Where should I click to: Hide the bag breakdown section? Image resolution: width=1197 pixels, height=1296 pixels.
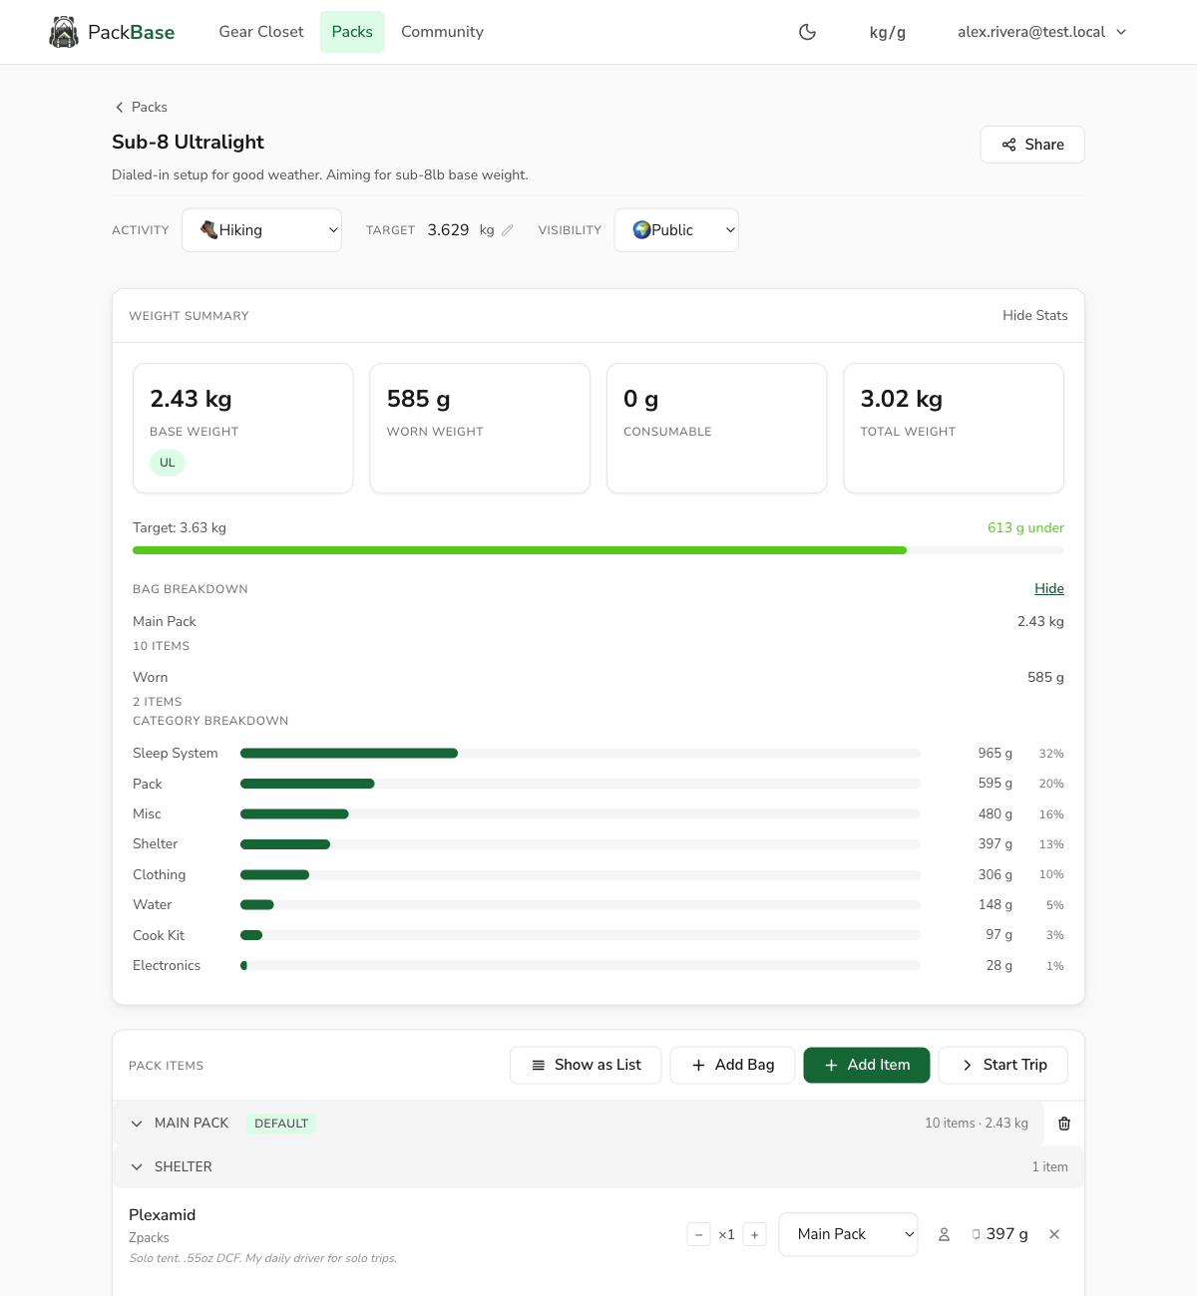(1048, 588)
